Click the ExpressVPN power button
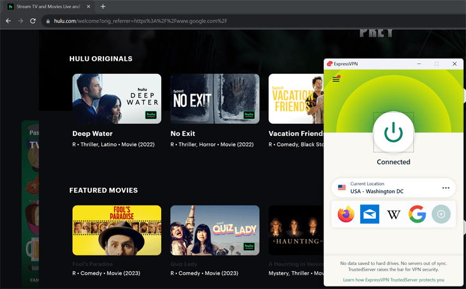The height and width of the screenshot is (289, 466). tap(393, 132)
